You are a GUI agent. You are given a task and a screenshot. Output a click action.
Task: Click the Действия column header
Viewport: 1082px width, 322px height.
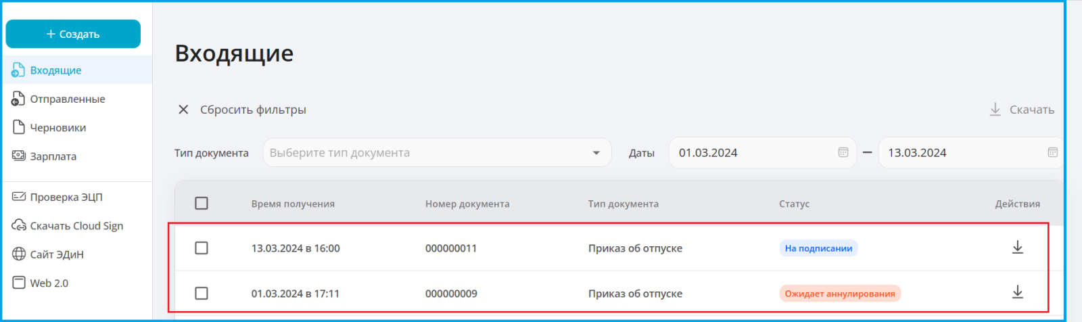[x=1017, y=204]
